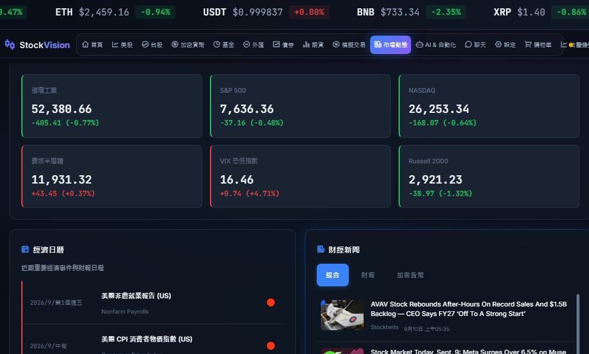Click the ETH -0.94% change badge
Screen dimensions: 589x354
pyautogui.click(x=155, y=12)
